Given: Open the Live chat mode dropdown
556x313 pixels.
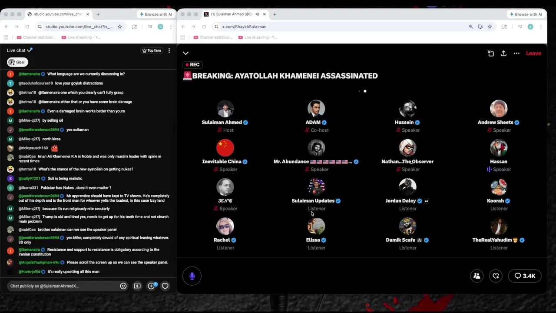Looking at the screenshot, I should (x=20, y=50).
